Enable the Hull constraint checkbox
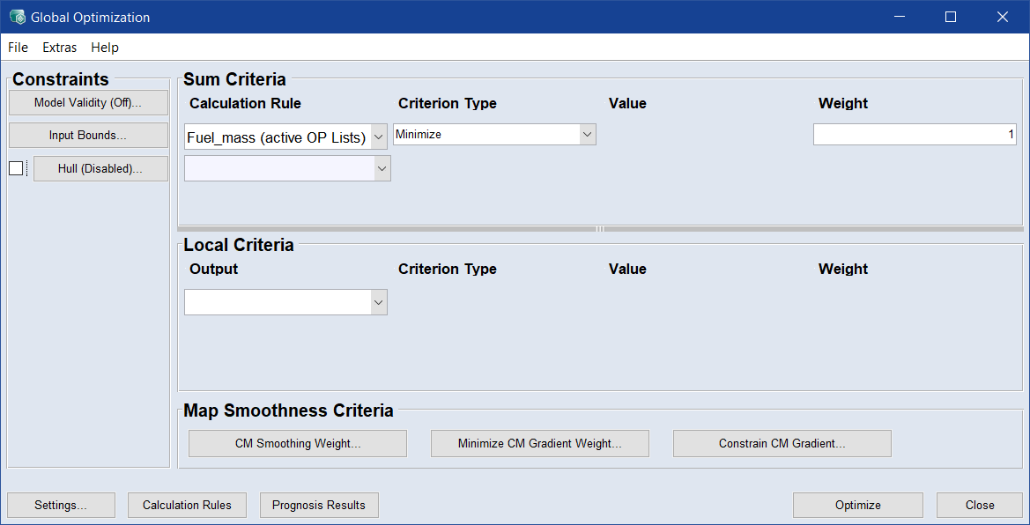This screenshot has width=1030, height=525. pyautogui.click(x=16, y=168)
